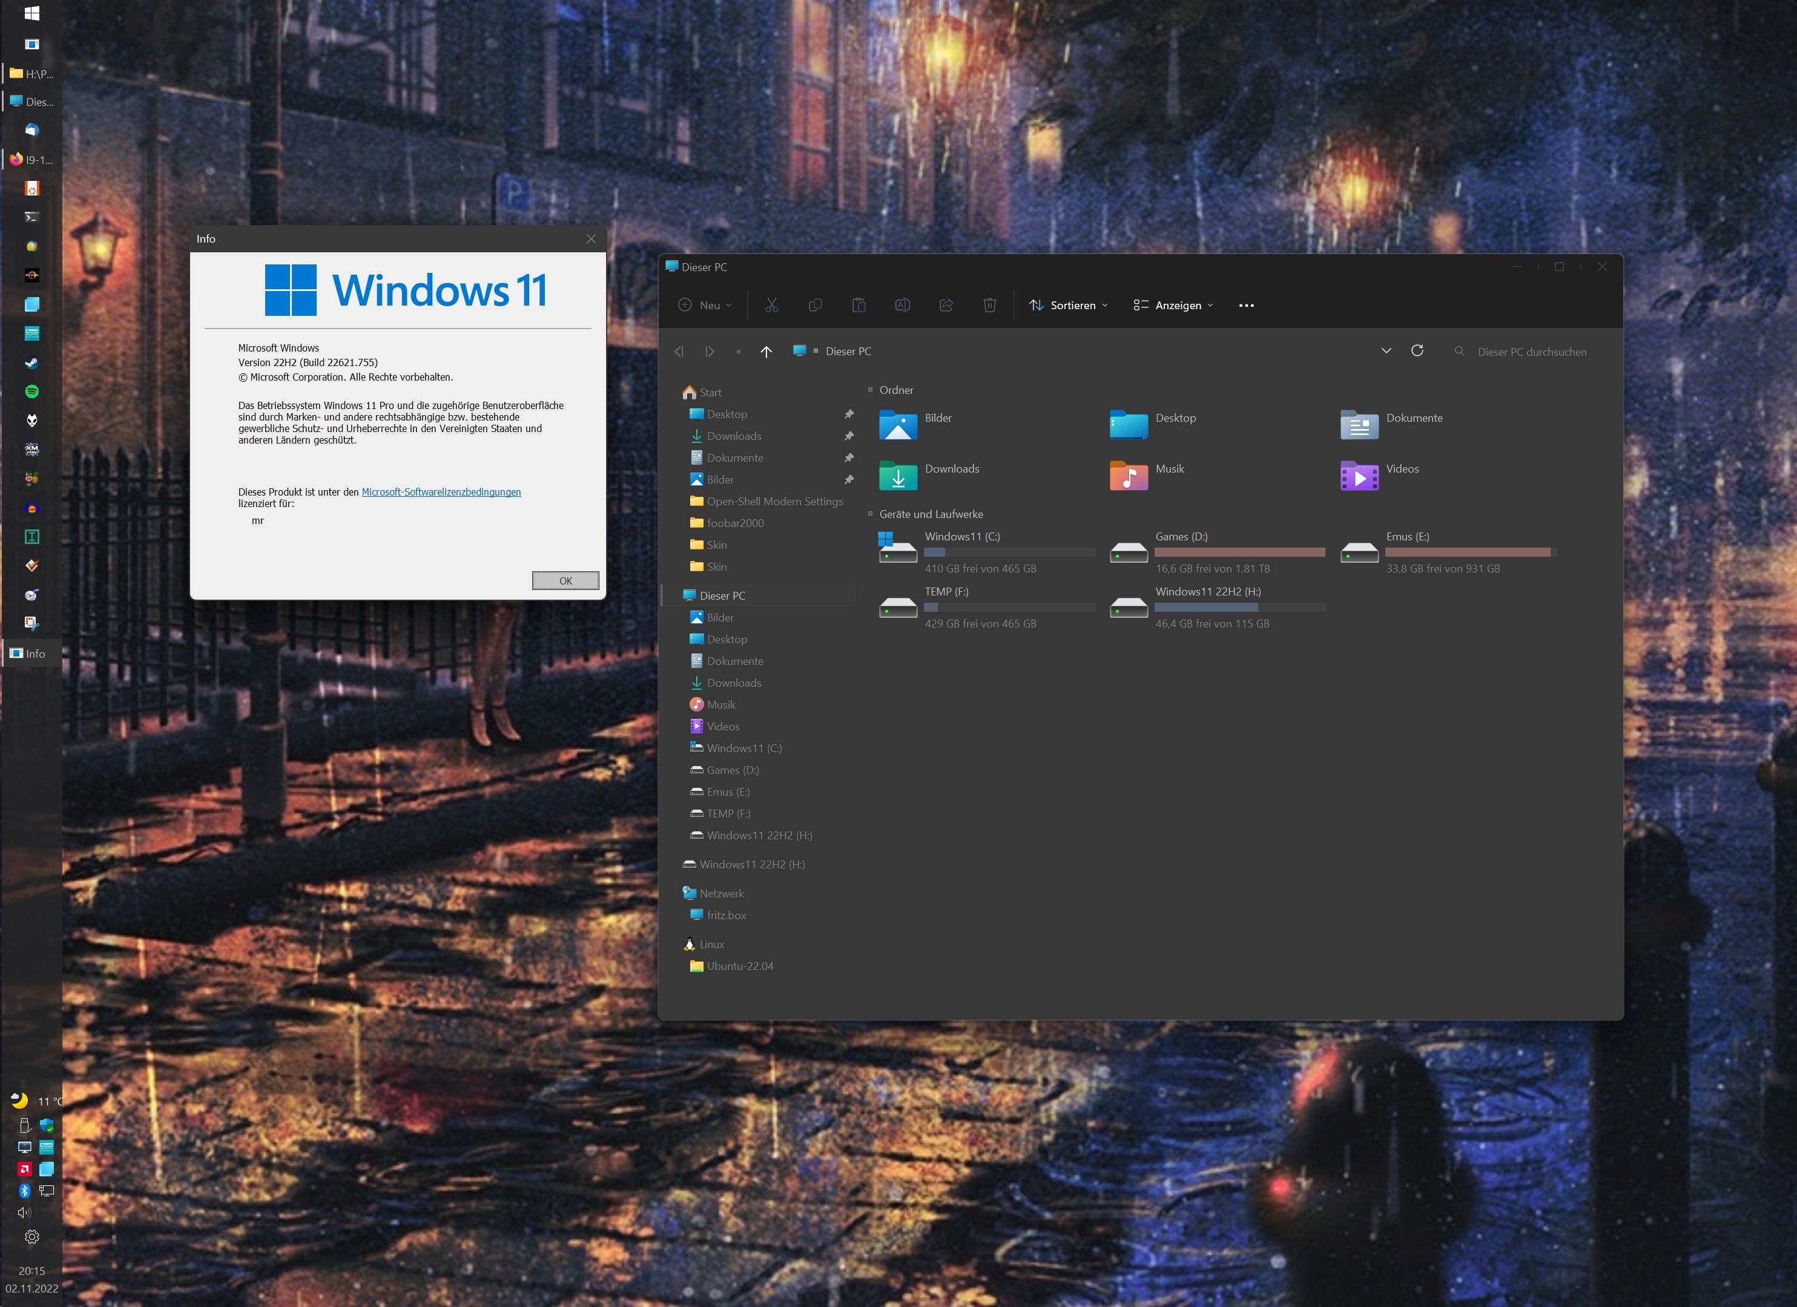Refresh the Dieser PC view

1417,351
